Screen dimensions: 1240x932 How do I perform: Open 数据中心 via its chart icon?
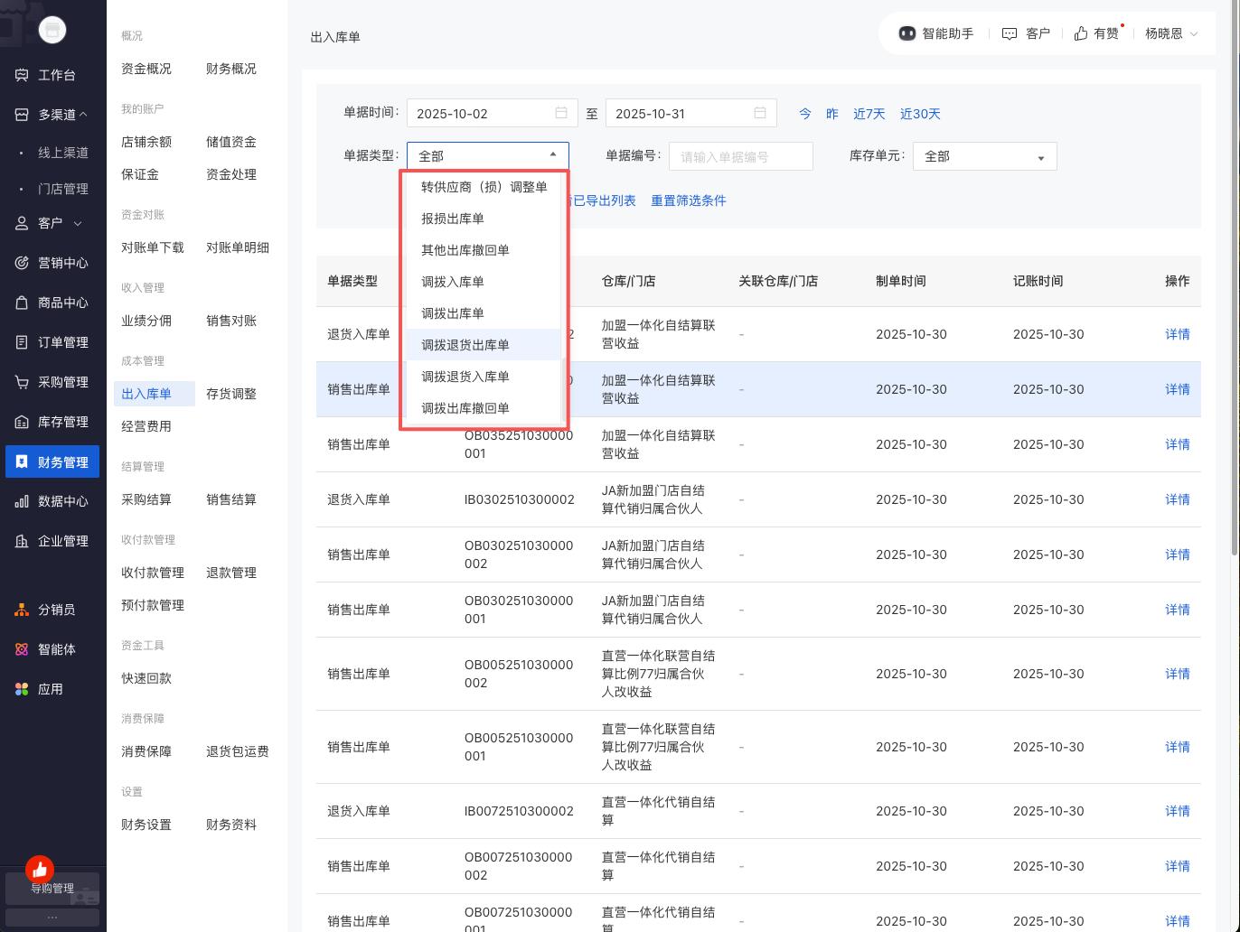[22, 501]
